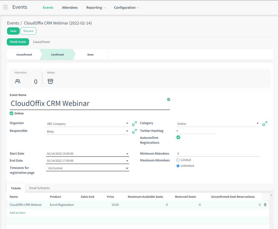Screen dimensions: 278x229
Task: Switch to the Tickets tab
Action: pyautogui.click(x=16, y=188)
